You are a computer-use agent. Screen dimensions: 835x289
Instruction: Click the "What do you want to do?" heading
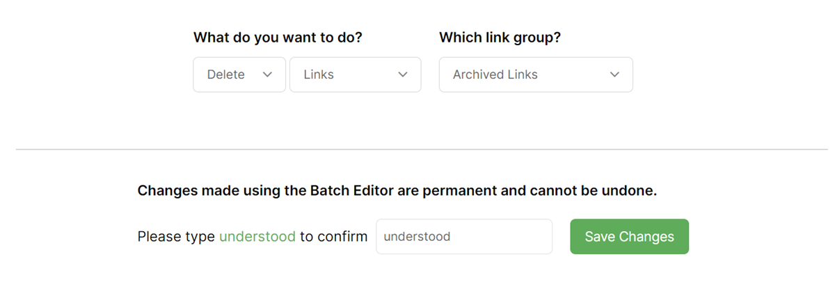278,38
